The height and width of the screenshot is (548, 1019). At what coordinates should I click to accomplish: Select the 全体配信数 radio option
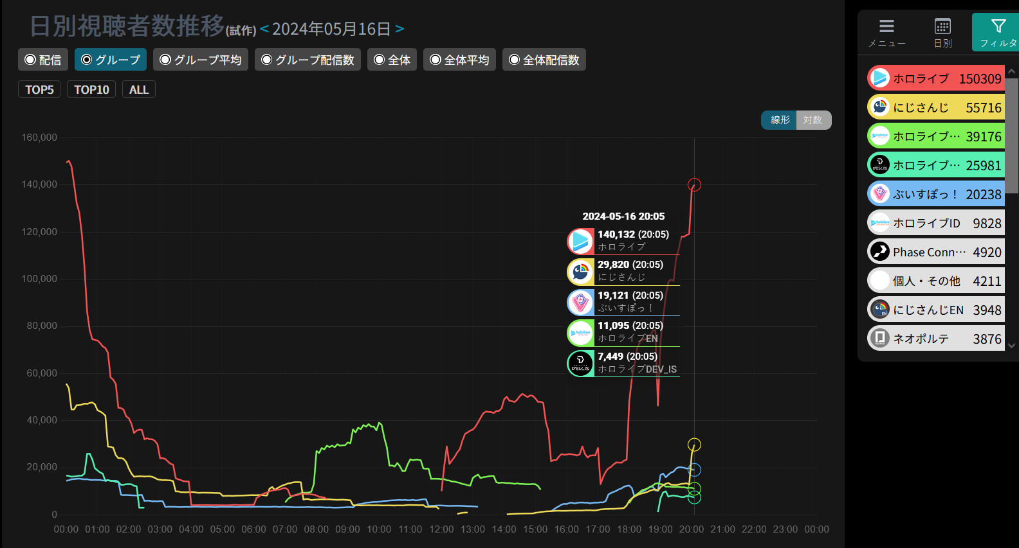tap(544, 60)
